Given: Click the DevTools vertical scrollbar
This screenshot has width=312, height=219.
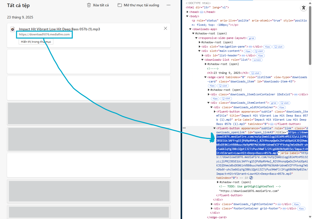Looking at the screenshot, I should [310, 33].
